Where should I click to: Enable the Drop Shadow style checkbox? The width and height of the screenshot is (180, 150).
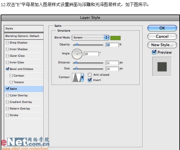tap(7, 43)
